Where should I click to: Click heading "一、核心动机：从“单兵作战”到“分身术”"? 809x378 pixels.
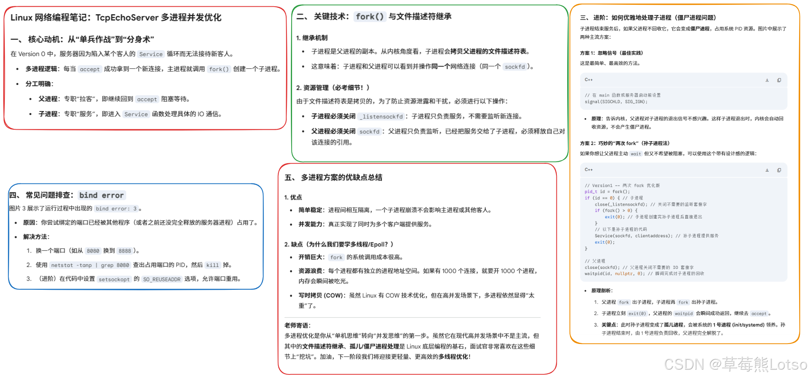(x=82, y=39)
